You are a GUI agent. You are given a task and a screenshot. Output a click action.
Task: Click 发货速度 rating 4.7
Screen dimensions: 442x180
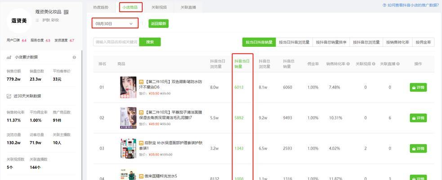[72, 40]
